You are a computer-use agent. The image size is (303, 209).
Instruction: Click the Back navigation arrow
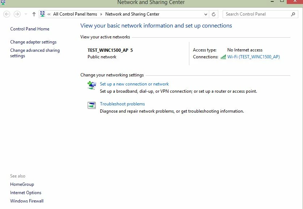[x=7, y=14]
